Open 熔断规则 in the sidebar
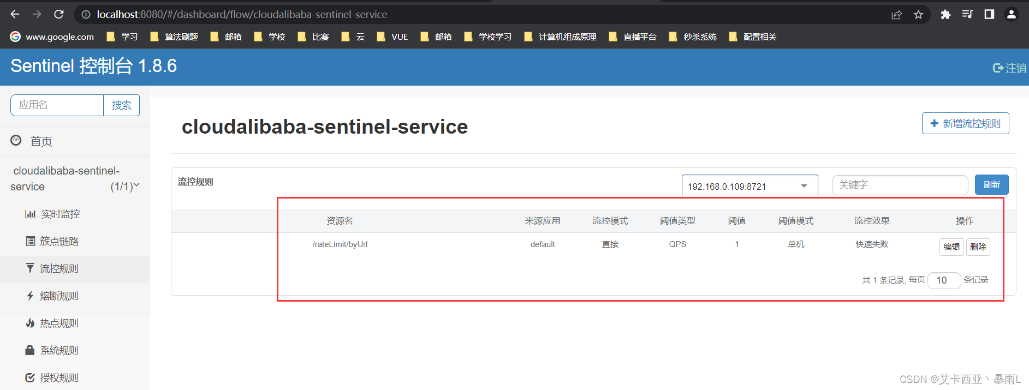 tap(75, 296)
